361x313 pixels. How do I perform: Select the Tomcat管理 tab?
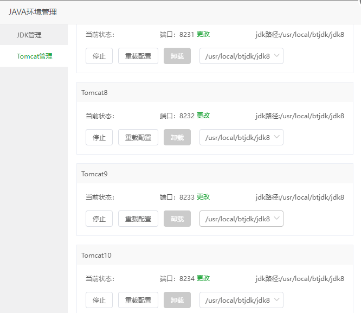(34, 56)
